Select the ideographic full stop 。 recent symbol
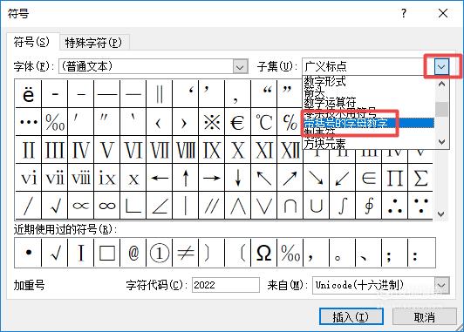 click(x=342, y=253)
